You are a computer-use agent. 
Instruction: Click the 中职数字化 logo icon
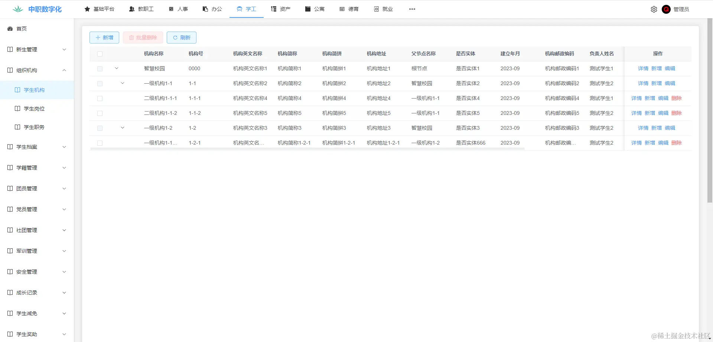[x=18, y=9]
